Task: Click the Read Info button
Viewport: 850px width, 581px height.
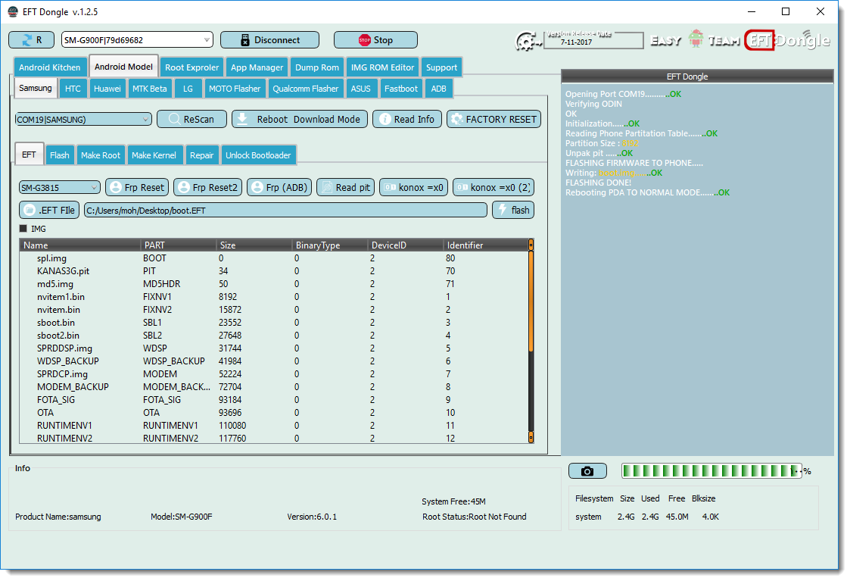Action: [x=406, y=120]
